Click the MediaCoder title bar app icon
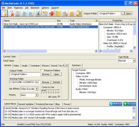This screenshot has width=139, height=127. [x=3, y=3]
